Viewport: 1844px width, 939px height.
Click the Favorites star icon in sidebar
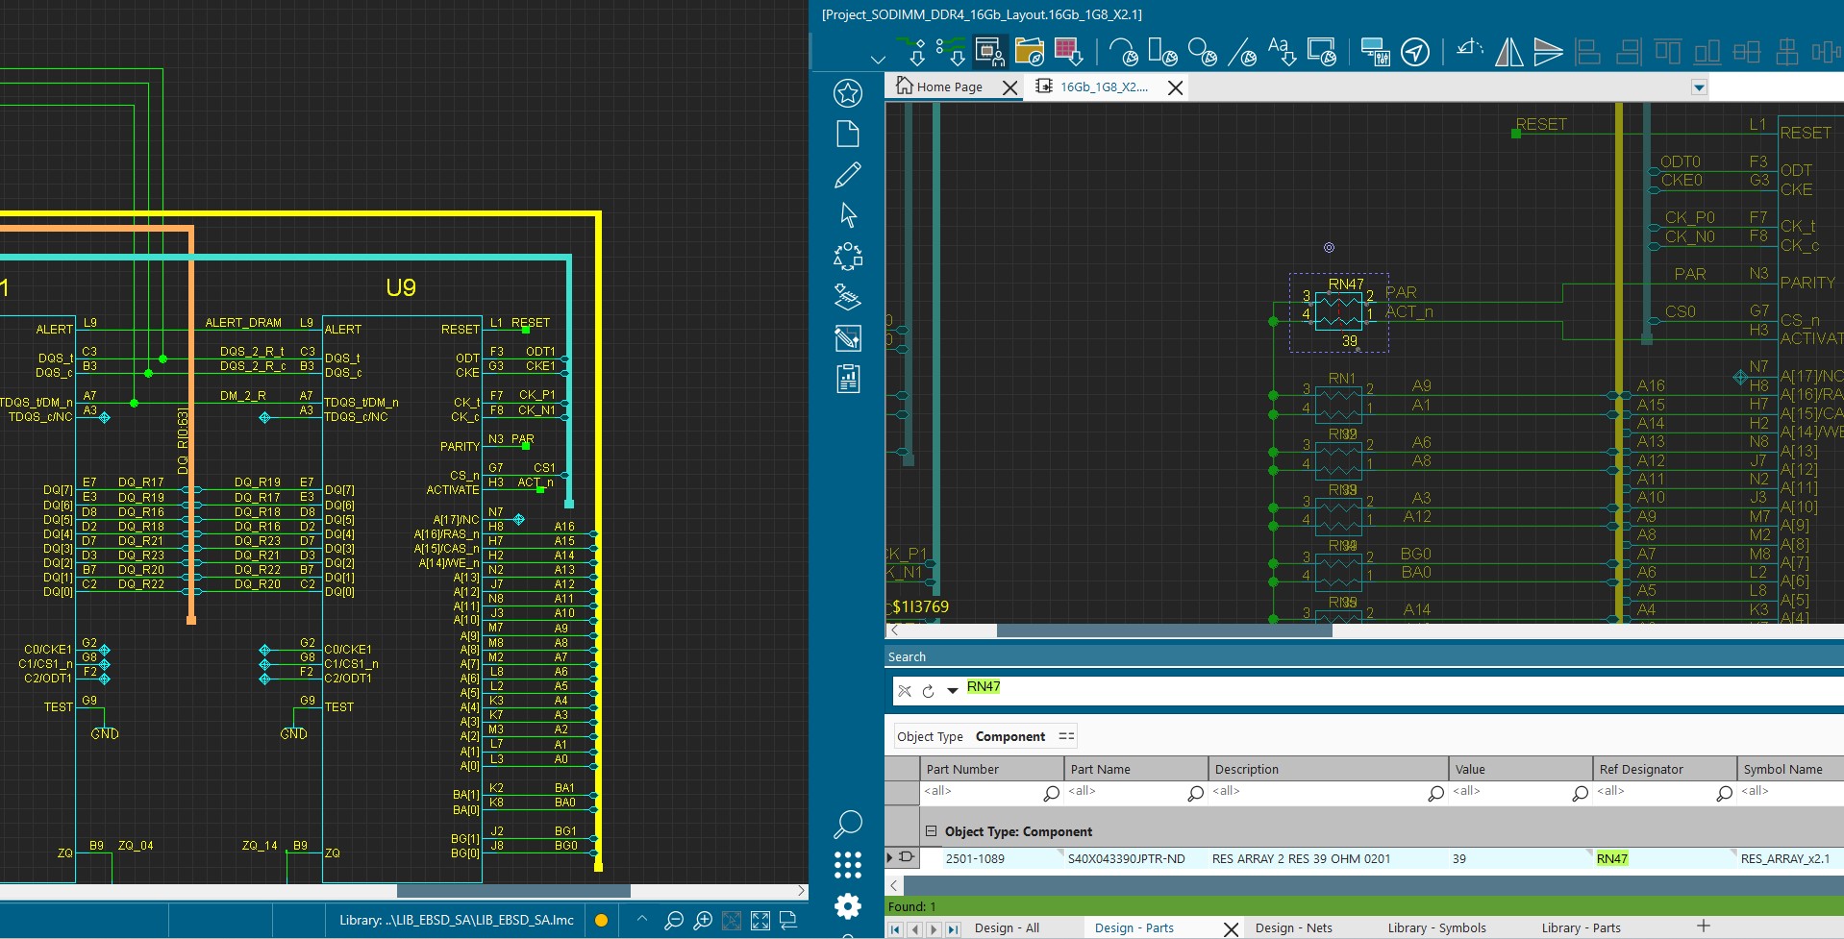[847, 93]
